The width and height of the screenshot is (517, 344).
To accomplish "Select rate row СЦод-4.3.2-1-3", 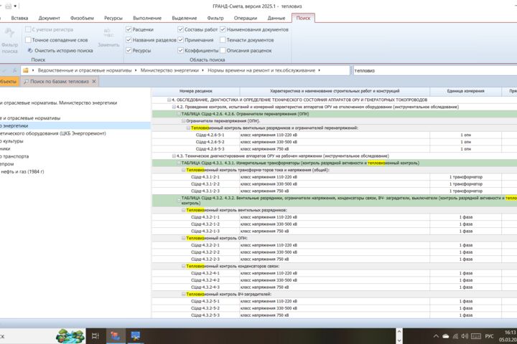I will point(335,231).
